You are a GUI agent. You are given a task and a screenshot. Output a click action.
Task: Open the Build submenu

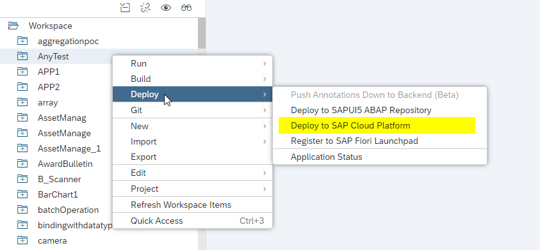(193, 79)
